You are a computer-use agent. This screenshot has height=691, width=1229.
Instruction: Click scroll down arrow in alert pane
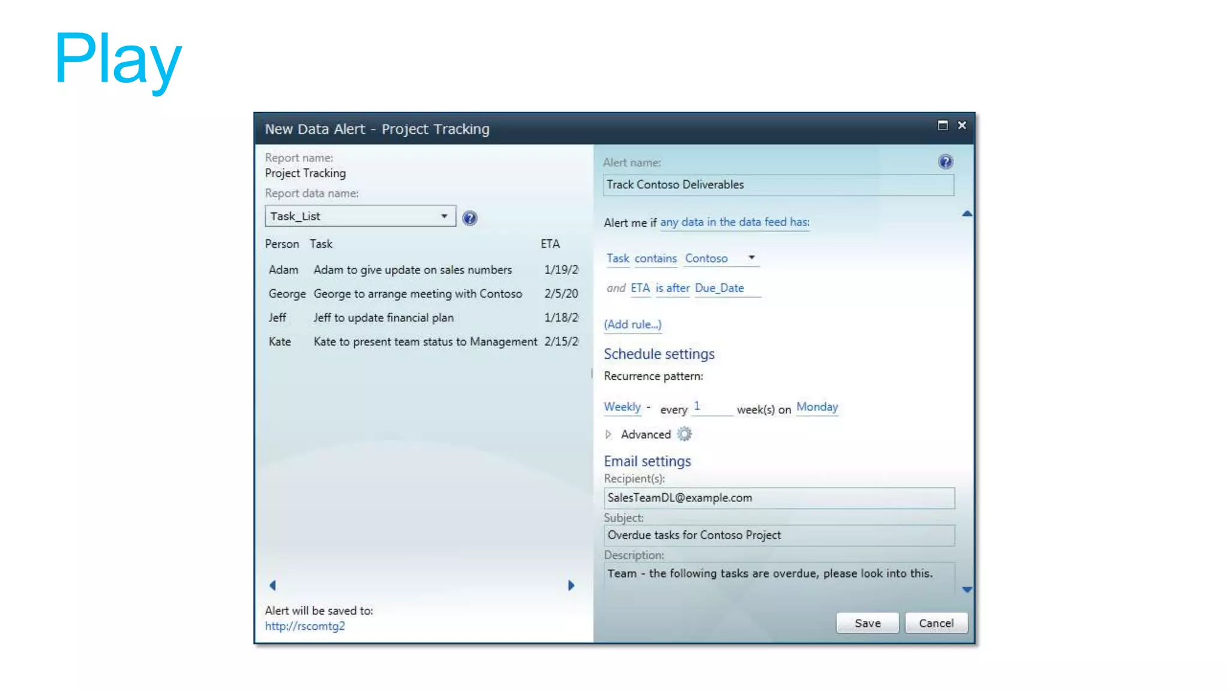point(967,590)
